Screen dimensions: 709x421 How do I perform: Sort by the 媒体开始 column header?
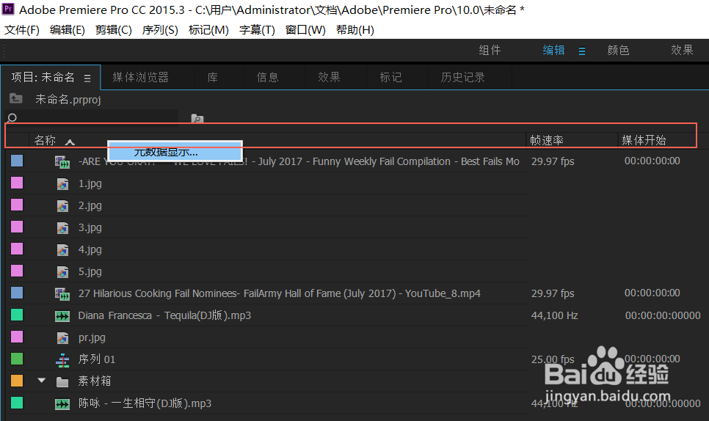(644, 140)
